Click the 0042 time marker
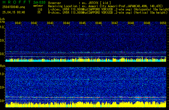This screenshot has height=110, width=169. pos(34,23)
